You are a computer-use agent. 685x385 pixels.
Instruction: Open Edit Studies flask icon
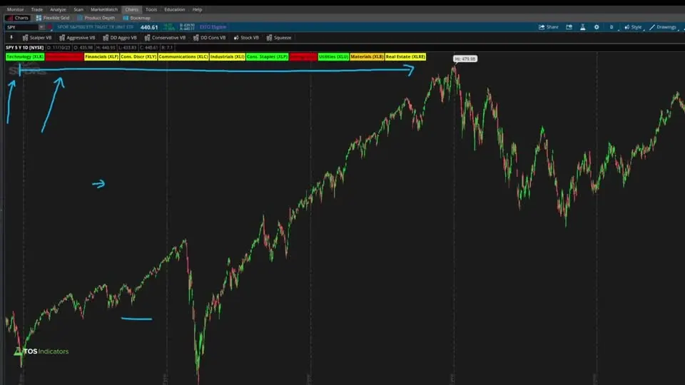click(582, 27)
